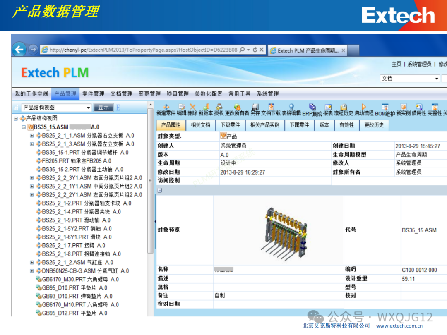Switch to the 相关产品实例 tab
Image resolution: width=447 pixels, height=335 pixels.
click(x=265, y=125)
